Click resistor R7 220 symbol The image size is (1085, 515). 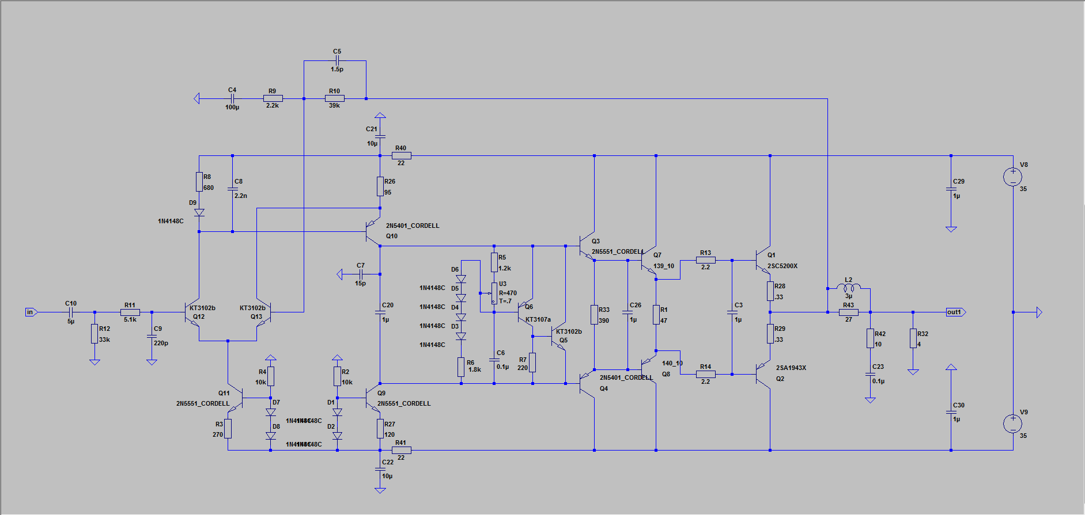click(x=532, y=363)
